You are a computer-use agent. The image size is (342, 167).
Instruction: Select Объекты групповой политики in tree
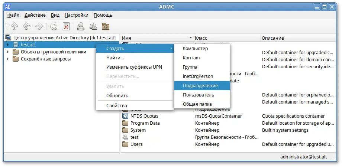tap(54, 52)
